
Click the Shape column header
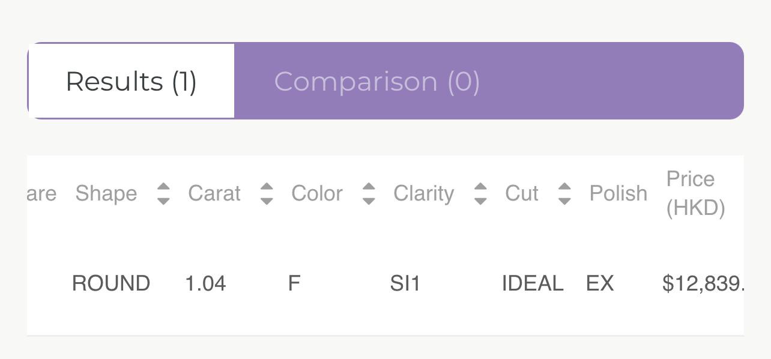pos(106,193)
